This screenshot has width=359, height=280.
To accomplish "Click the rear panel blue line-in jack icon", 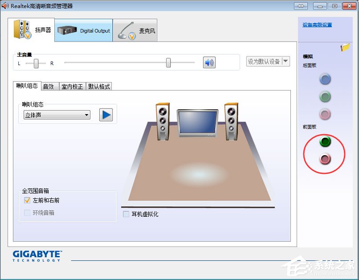I will (325, 79).
